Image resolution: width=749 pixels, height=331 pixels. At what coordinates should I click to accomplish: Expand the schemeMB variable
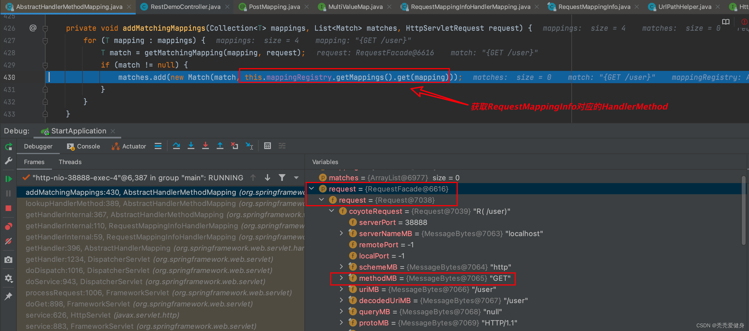pyautogui.click(x=341, y=267)
